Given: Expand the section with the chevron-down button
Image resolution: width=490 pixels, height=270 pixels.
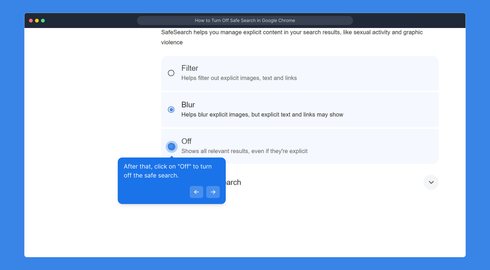Looking at the screenshot, I should (431, 182).
